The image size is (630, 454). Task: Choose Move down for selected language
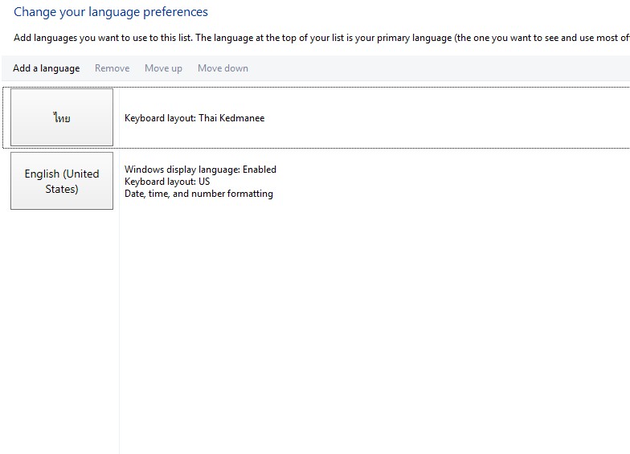pos(223,68)
